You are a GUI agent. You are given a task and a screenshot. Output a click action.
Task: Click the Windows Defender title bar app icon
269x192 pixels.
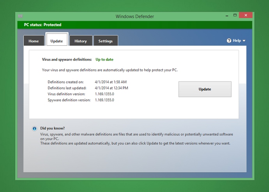(20, 16)
